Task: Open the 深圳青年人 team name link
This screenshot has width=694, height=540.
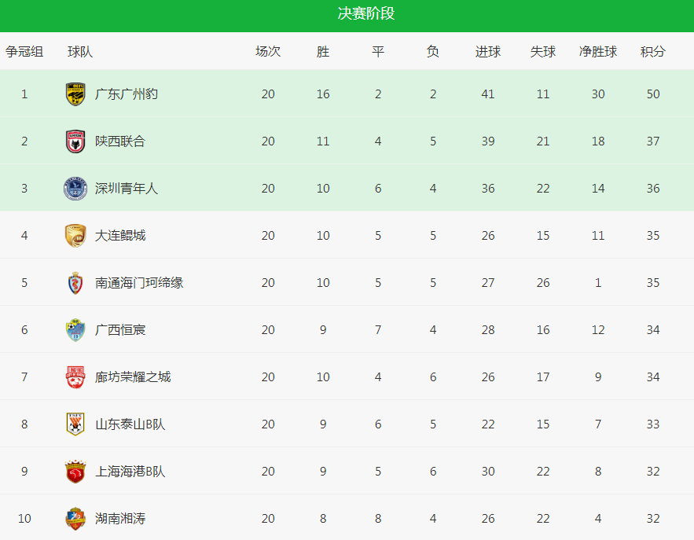Action: coord(126,189)
